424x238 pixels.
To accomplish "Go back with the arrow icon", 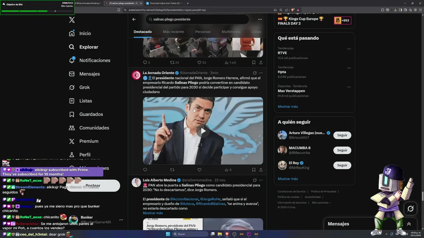I will [134, 19].
